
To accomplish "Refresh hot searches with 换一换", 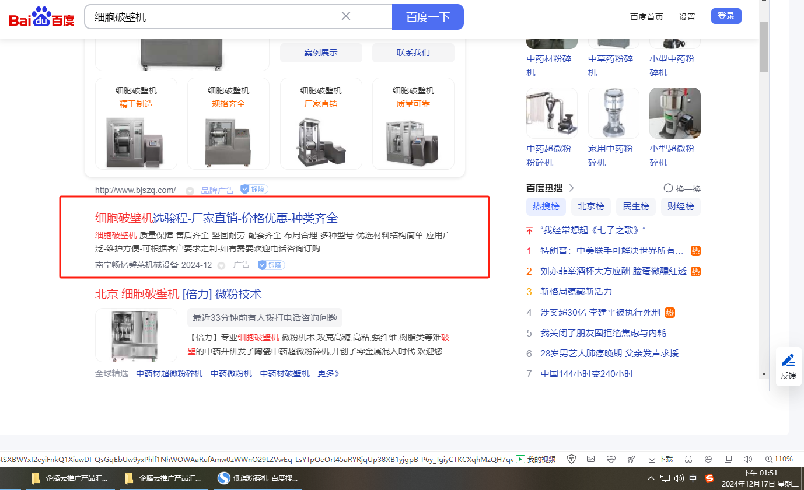I will [682, 188].
